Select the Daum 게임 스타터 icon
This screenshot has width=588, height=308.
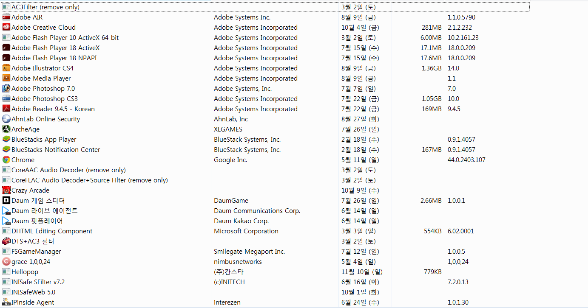pyautogui.click(x=6, y=201)
